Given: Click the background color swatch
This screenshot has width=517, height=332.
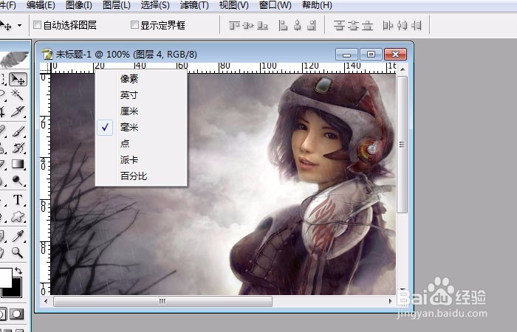Looking at the screenshot, I should pos(16,291).
